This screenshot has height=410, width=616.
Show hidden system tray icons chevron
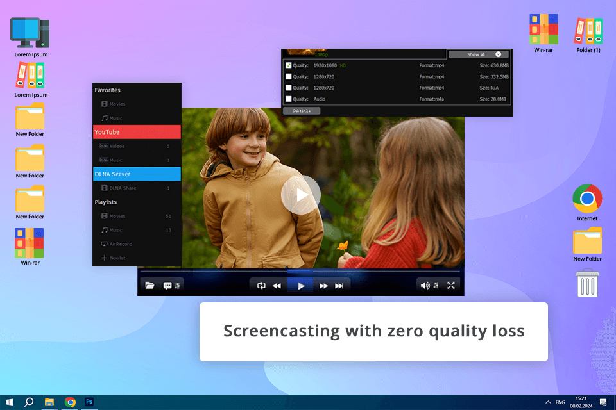(x=548, y=402)
